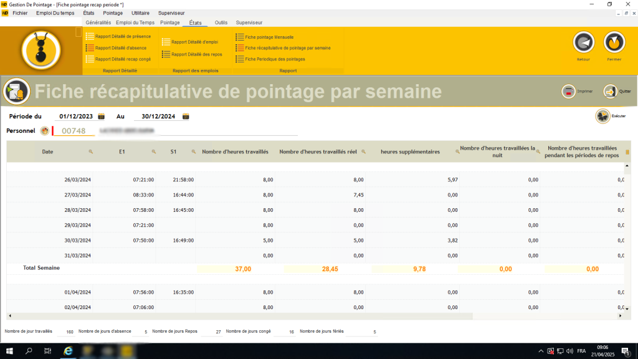Open the Fichier menu

[20, 12]
